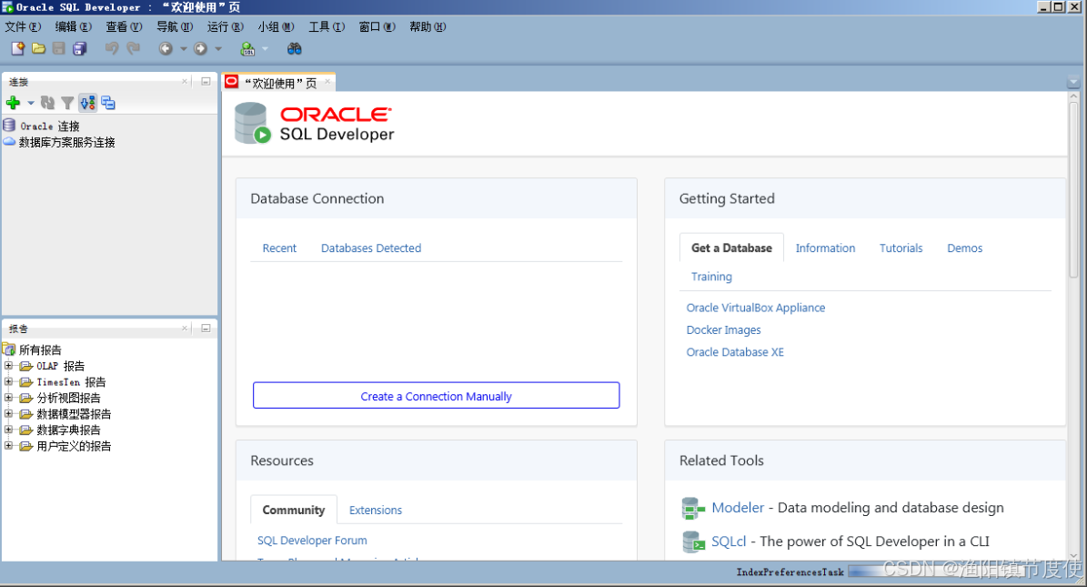Open the tab list dropdown at editor top-right
The width and height of the screenshot is (1087, 587).
(1073, 83)
